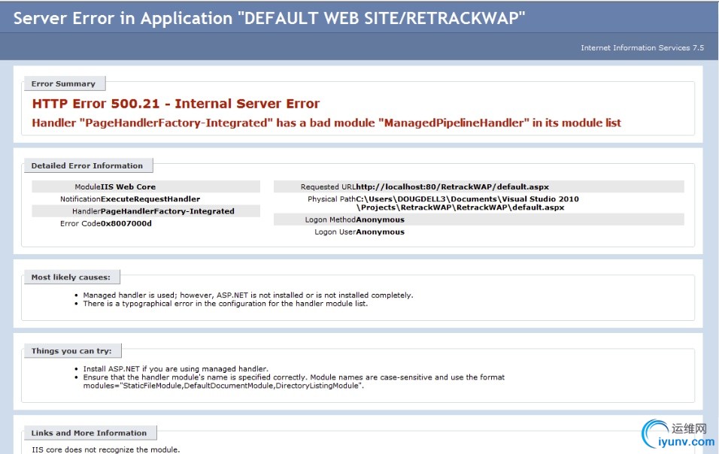Click the IIS Web Core module value
The image size is (719, 454).
(128, 187)
